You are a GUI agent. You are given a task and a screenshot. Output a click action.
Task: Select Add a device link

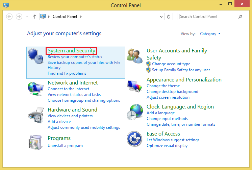(x=59, y=122)
